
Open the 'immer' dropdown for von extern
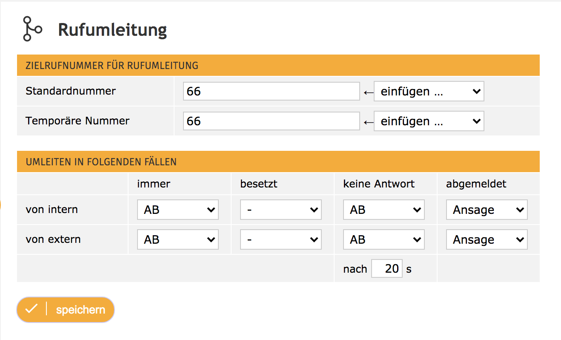[x=177, y=239]
